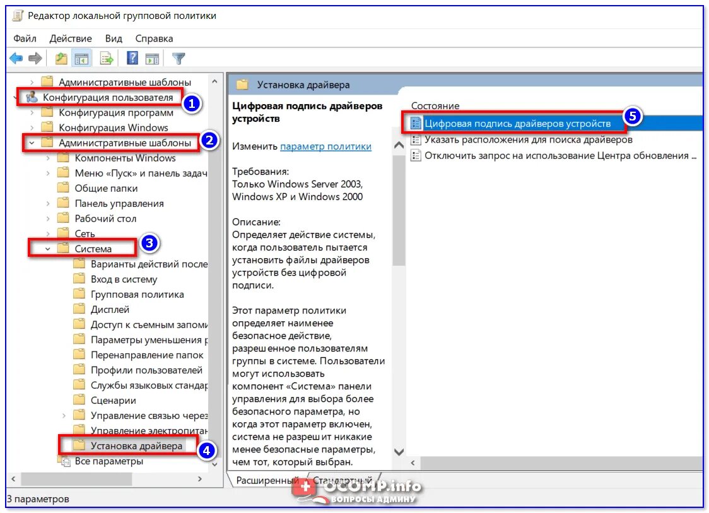Select Службы языковых стандартов folder
This screenshot has width=709, height=513.
coord(149,386)
